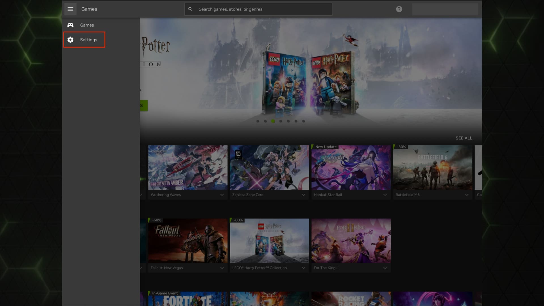This screenshot has width=544, height=306.
Task: Open LEGO Harry Potter Collection tile thumbnail
Action: tap(269, 241)
